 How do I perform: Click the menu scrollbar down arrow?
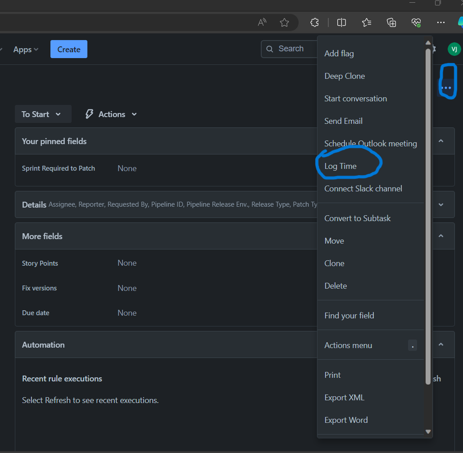[428, 431]
